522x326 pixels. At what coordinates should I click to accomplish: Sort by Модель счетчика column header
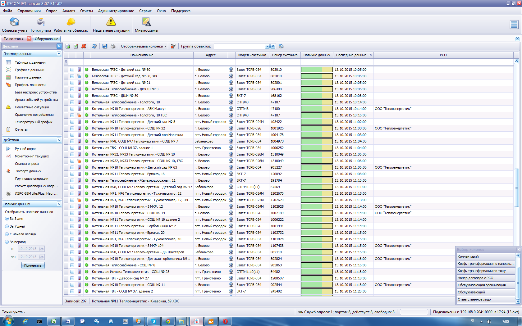tap(252, 55)
